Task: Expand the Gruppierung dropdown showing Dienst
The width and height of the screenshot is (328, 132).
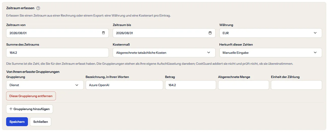Action: 45,85
